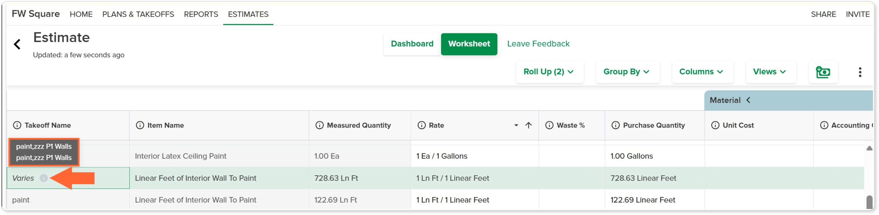Click the Leave Feedback link

click(538, 44)
